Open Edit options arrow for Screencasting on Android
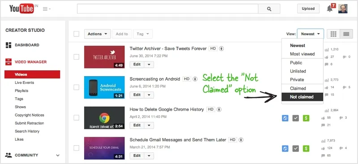This screenshot has width=358, height=164. tap(149, 95)
